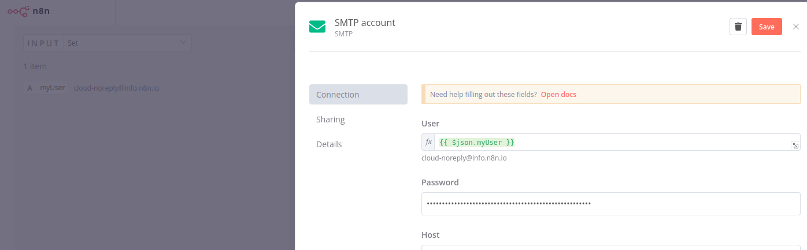Follow the Open docs link
Screen dimensions: 807x250
click(558, 94)
